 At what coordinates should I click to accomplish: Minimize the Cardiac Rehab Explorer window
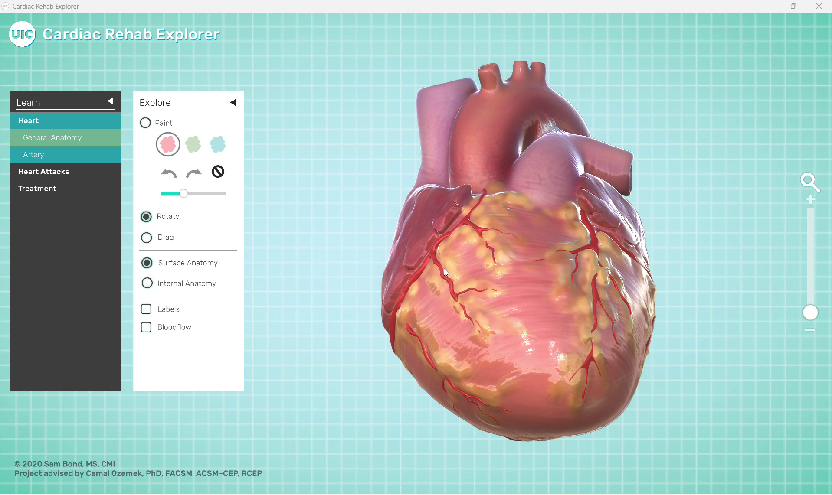[x=768, y=6]
